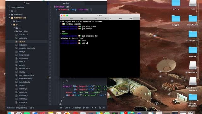
Task: Open scrollspy.js in the tree view
Action: 23,99
